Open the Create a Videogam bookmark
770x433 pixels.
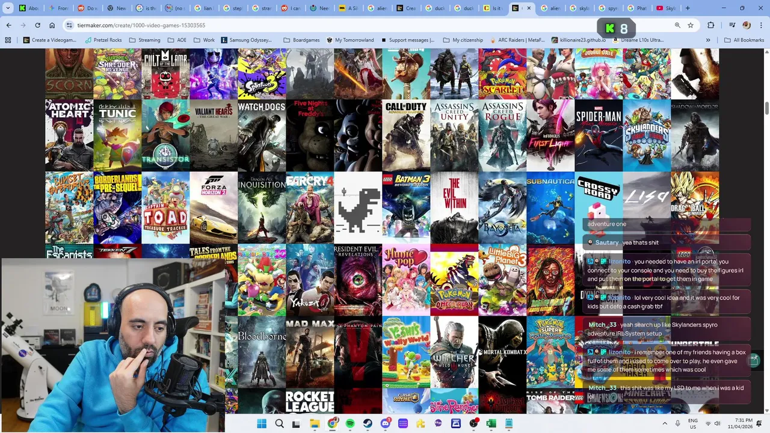49,40
